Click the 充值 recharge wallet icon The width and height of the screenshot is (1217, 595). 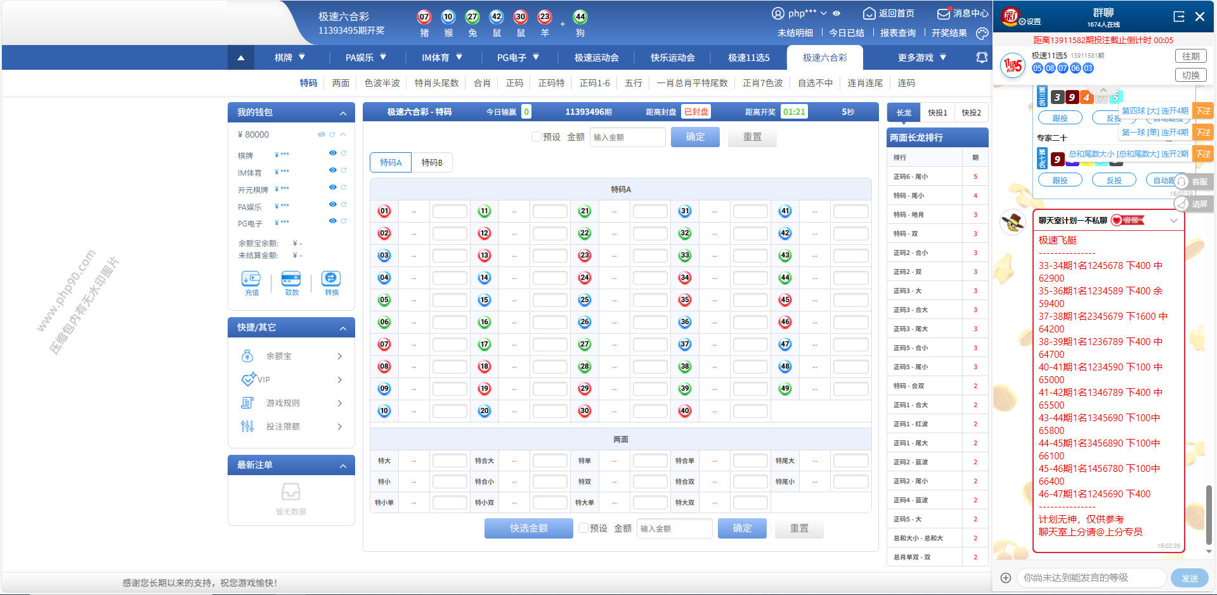[251, 279]
